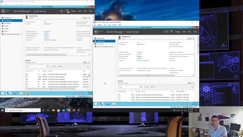Click Cortana circle on host taskbar
Image resolution: width=243 pixels, height=137 pixels.
point(43,110)
